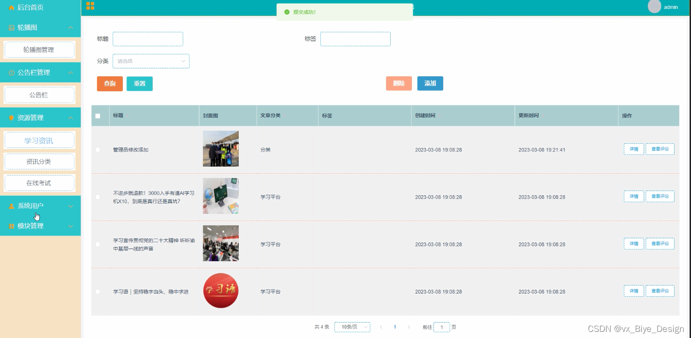Click the 2023-03-08 19:21:41 update time
Screen dimensions: 691x338
coord(542,150)
